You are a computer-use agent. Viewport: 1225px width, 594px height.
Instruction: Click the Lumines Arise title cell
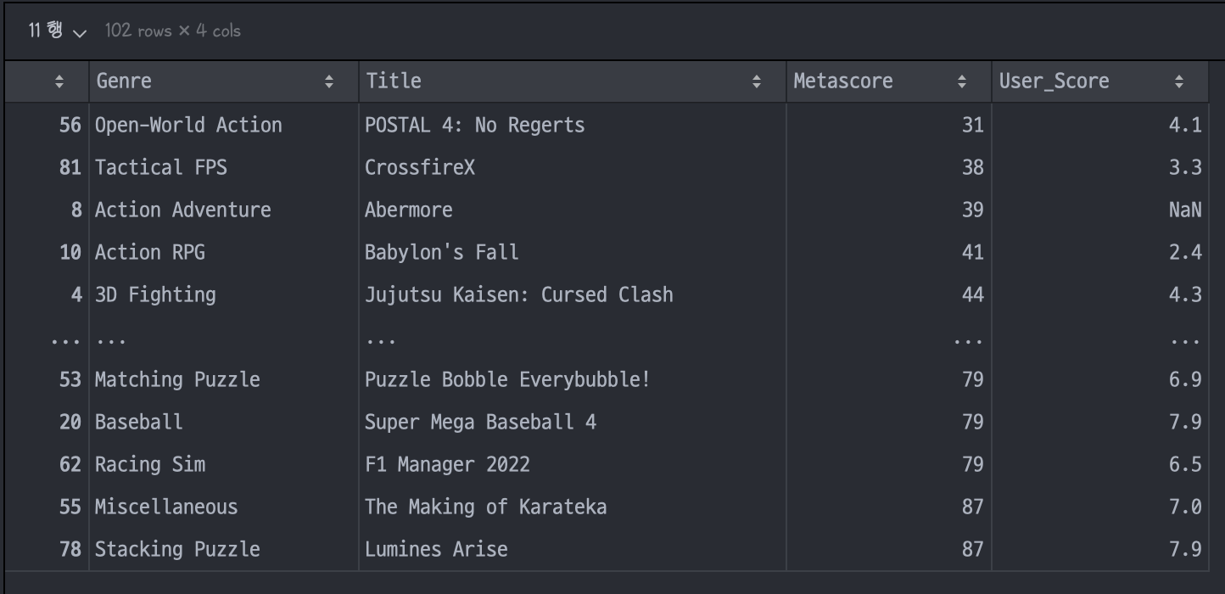pyautogui.click(x=573, y=549)
